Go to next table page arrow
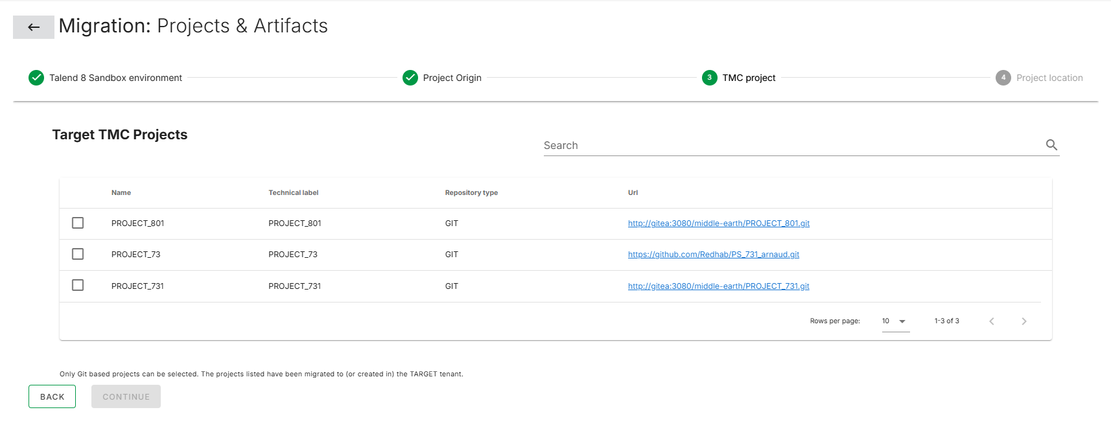Viewport: 1111px width, 423px height. coord(1024,321)
